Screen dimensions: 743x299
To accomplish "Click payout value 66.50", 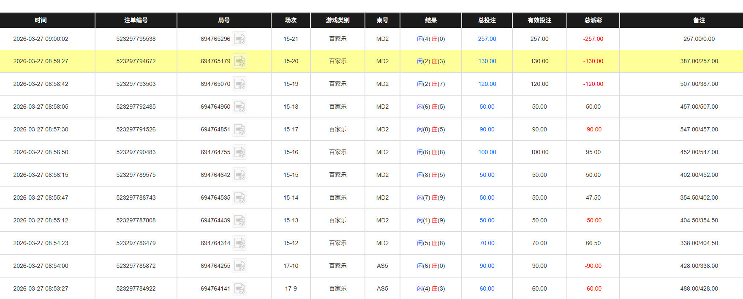I will (x=593, y=243).
